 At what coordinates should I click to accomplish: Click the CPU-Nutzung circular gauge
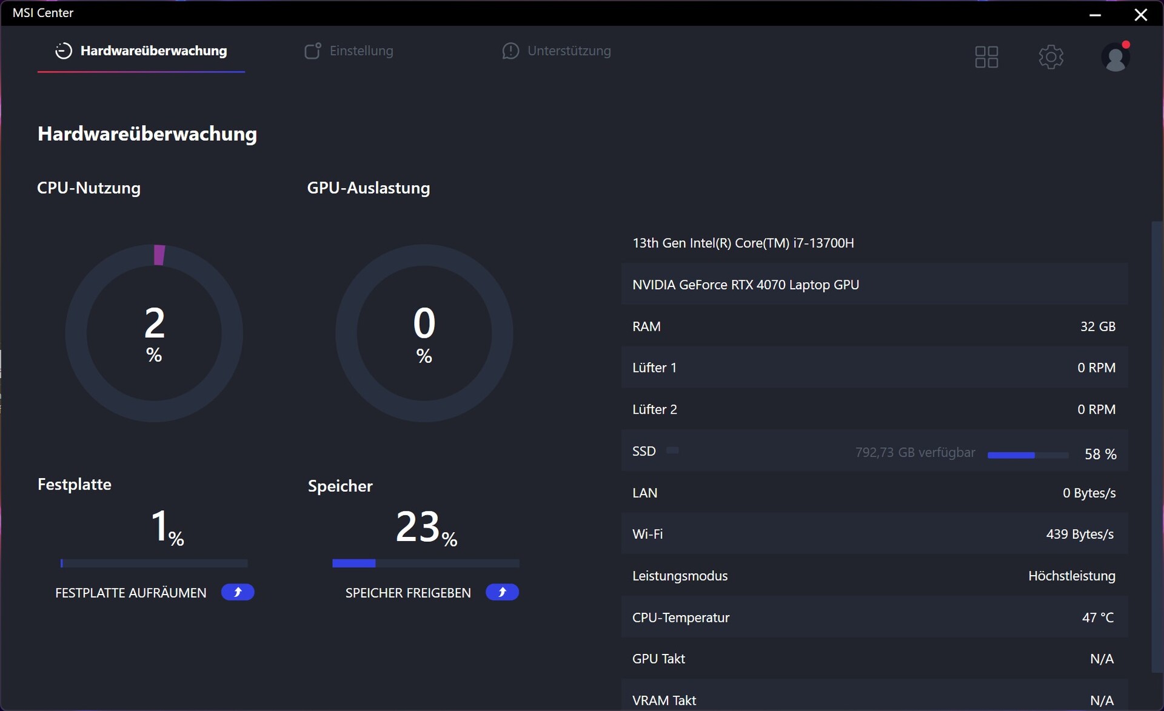point(154,333)
